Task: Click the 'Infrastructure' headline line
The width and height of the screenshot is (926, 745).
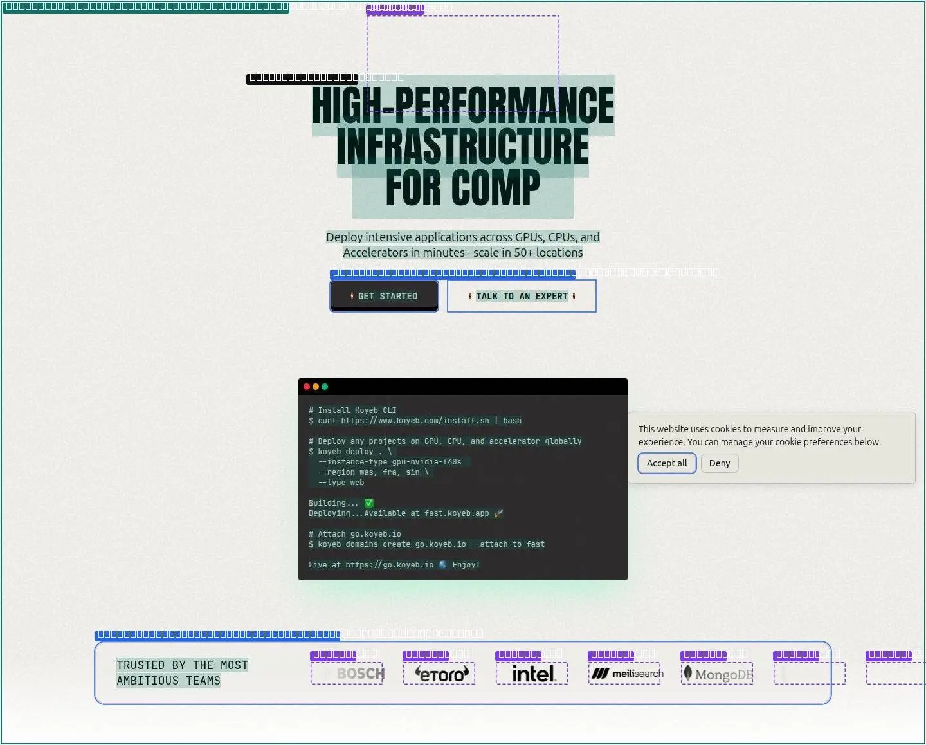Action: 463,147
